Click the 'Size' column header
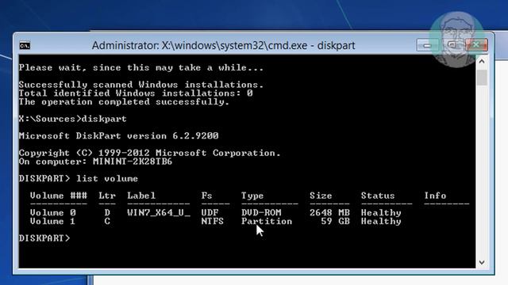 coord(321,196)
